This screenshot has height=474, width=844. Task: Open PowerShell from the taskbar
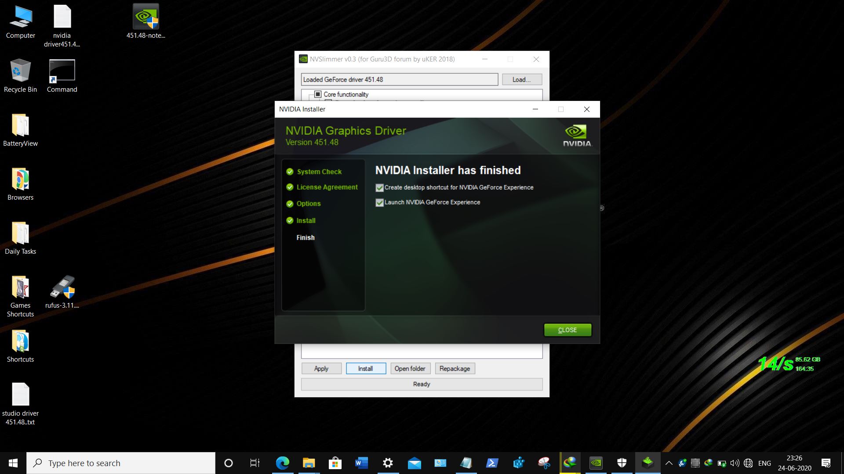(492, 463)
